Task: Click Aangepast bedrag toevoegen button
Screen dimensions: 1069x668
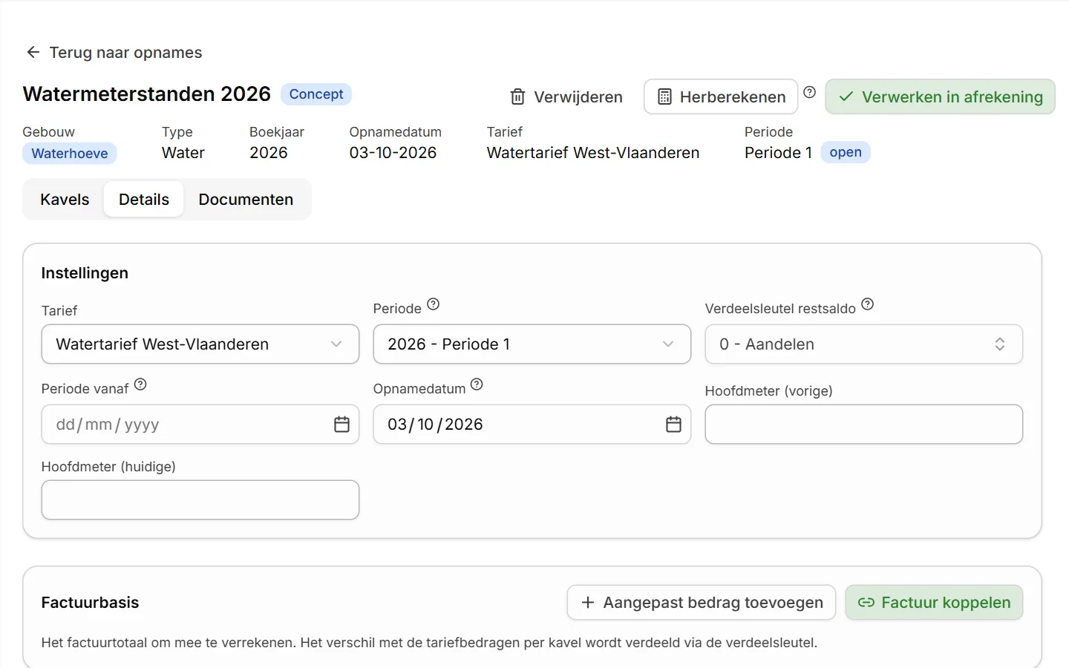Action: point(702,603)
